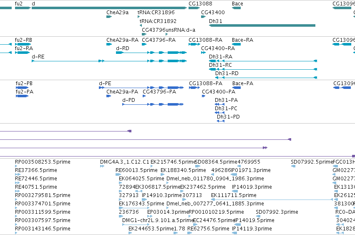This screenshot has width=355, height=235.
Task: Select the tRNA:CR31892 label
Action: 158,21
